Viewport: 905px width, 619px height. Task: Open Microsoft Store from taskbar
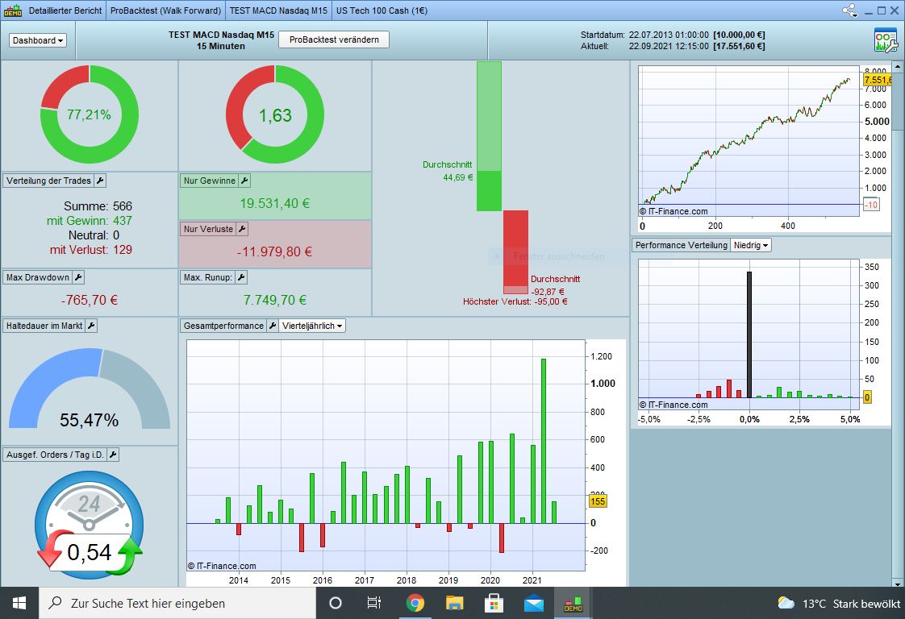494,604
